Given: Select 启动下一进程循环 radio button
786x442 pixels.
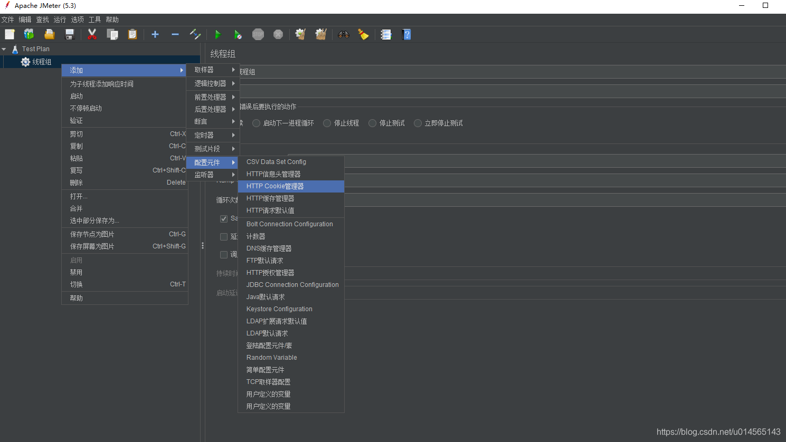Looking at the screenshot, I should pos(257,123).
